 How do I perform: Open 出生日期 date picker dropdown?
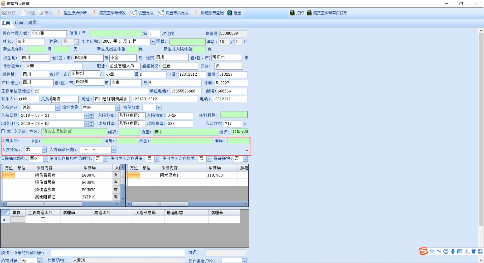(153, 42)
